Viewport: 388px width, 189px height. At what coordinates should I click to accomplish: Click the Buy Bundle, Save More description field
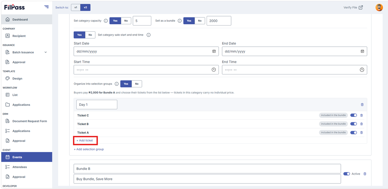pyautogui.click(x=207, y=179)
